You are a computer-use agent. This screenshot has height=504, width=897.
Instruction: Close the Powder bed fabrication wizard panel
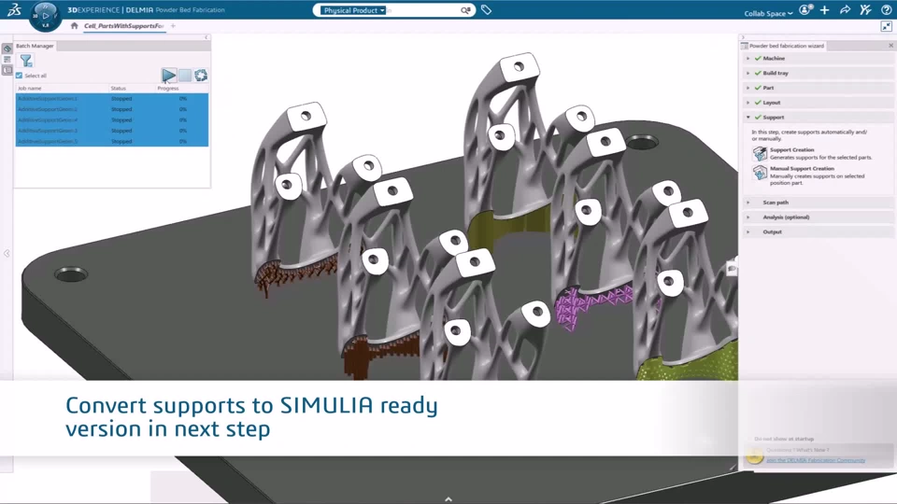890,45
